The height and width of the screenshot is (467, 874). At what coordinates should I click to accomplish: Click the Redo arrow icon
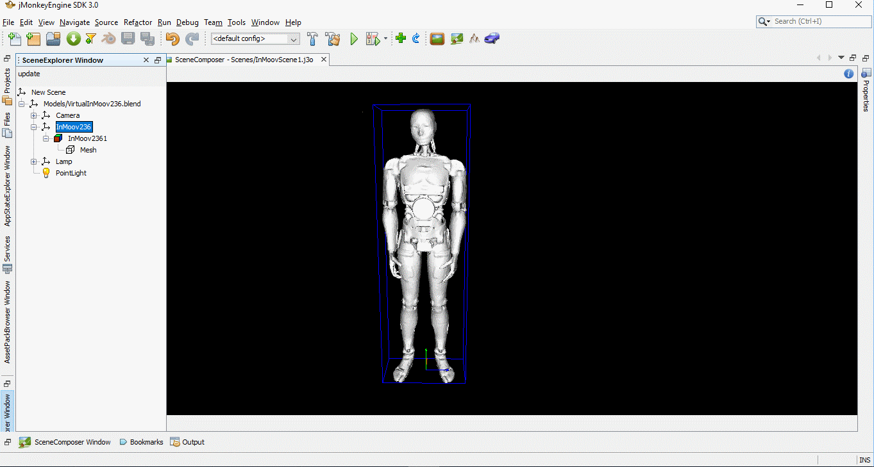tap(192, 39)
